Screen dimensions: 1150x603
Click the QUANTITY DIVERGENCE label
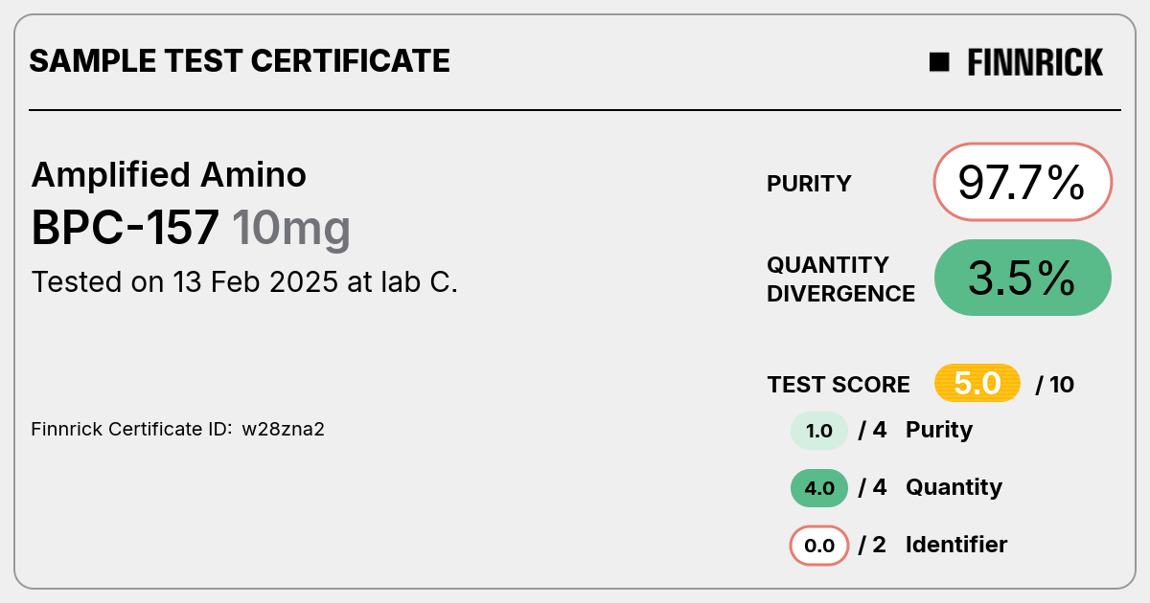tap(841, 279)
